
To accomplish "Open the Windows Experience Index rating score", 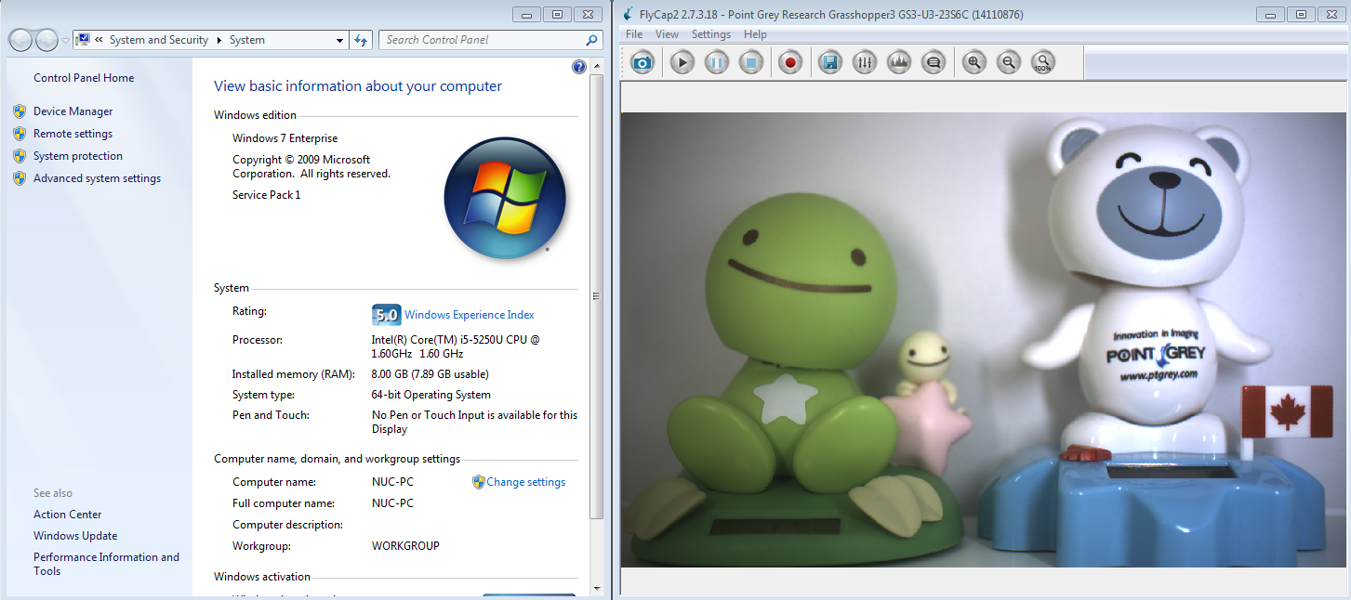I will tap(386, 315).
